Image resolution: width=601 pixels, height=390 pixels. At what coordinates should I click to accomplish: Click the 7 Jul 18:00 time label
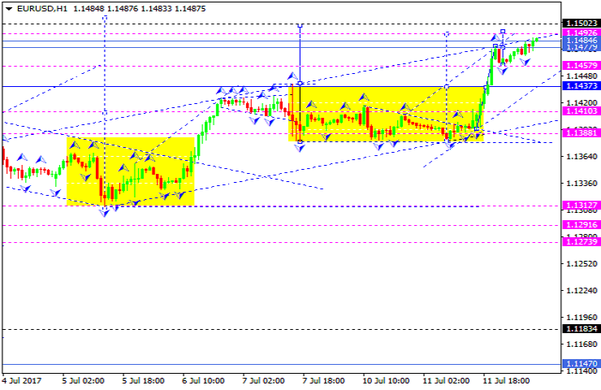(x=323, y=379)
